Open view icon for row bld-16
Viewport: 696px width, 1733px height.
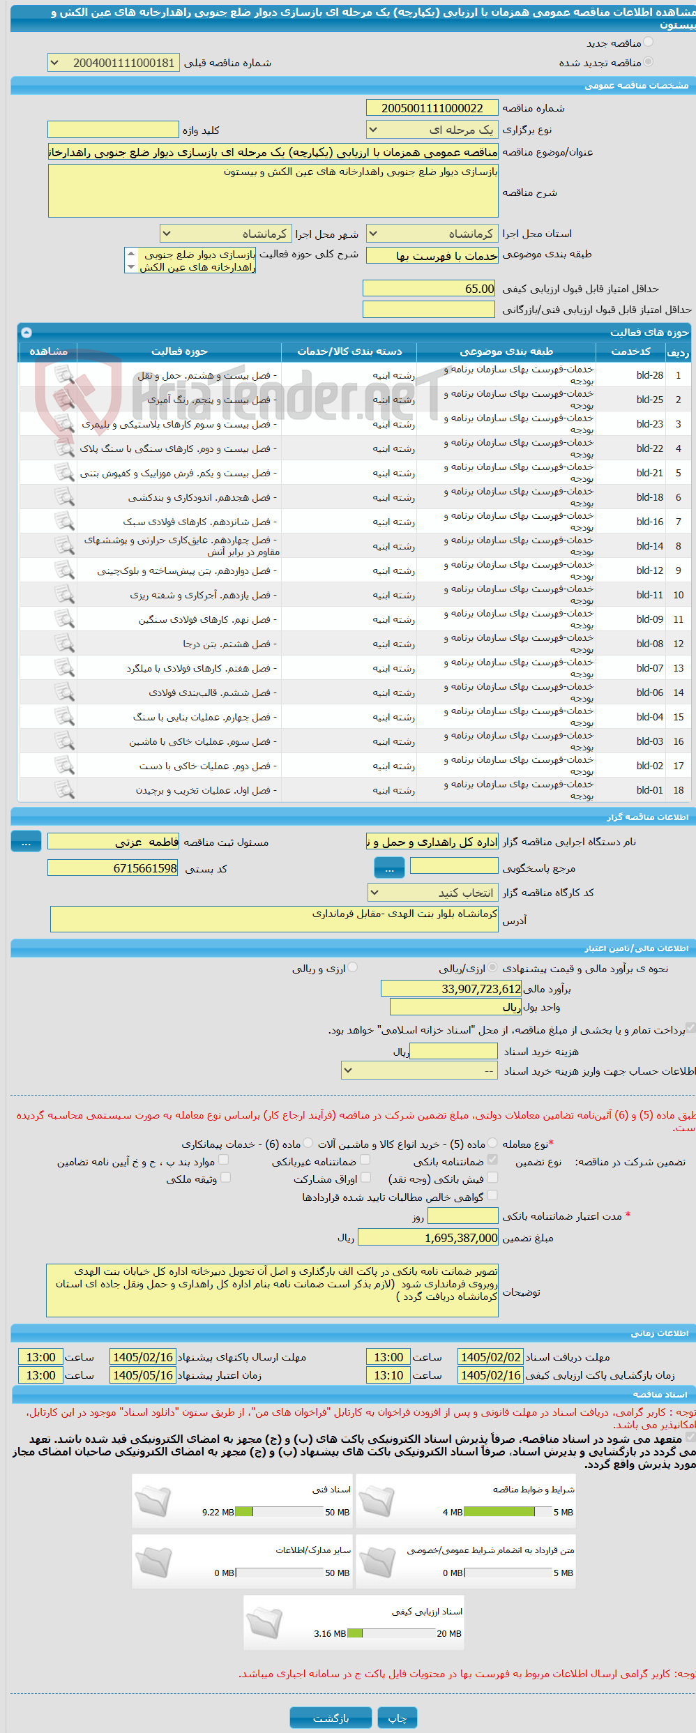(64, 522)
